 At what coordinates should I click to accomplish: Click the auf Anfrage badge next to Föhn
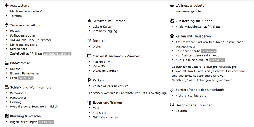click(26, 78)
